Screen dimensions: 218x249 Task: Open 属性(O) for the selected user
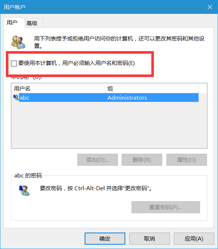[x=186, y=160]
